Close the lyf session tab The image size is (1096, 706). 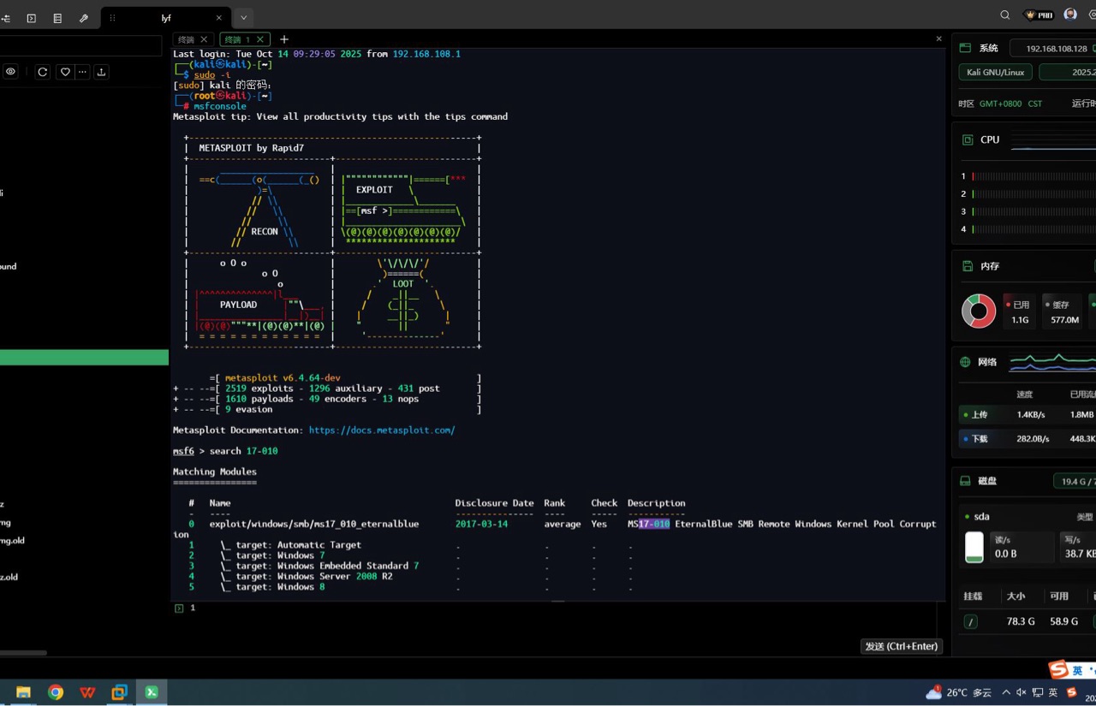pos(219,18)
